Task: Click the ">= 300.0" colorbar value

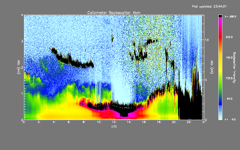Action: point(230,16)
